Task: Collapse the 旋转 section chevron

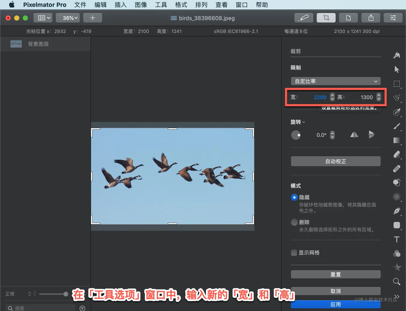Action: coord(304,122)
